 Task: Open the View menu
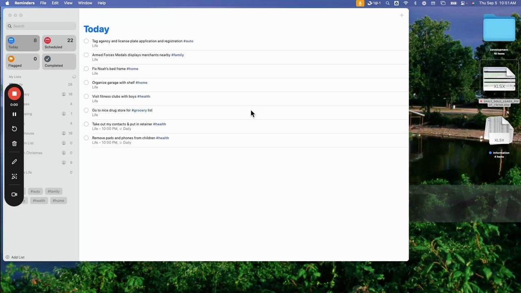coord(68,3)
